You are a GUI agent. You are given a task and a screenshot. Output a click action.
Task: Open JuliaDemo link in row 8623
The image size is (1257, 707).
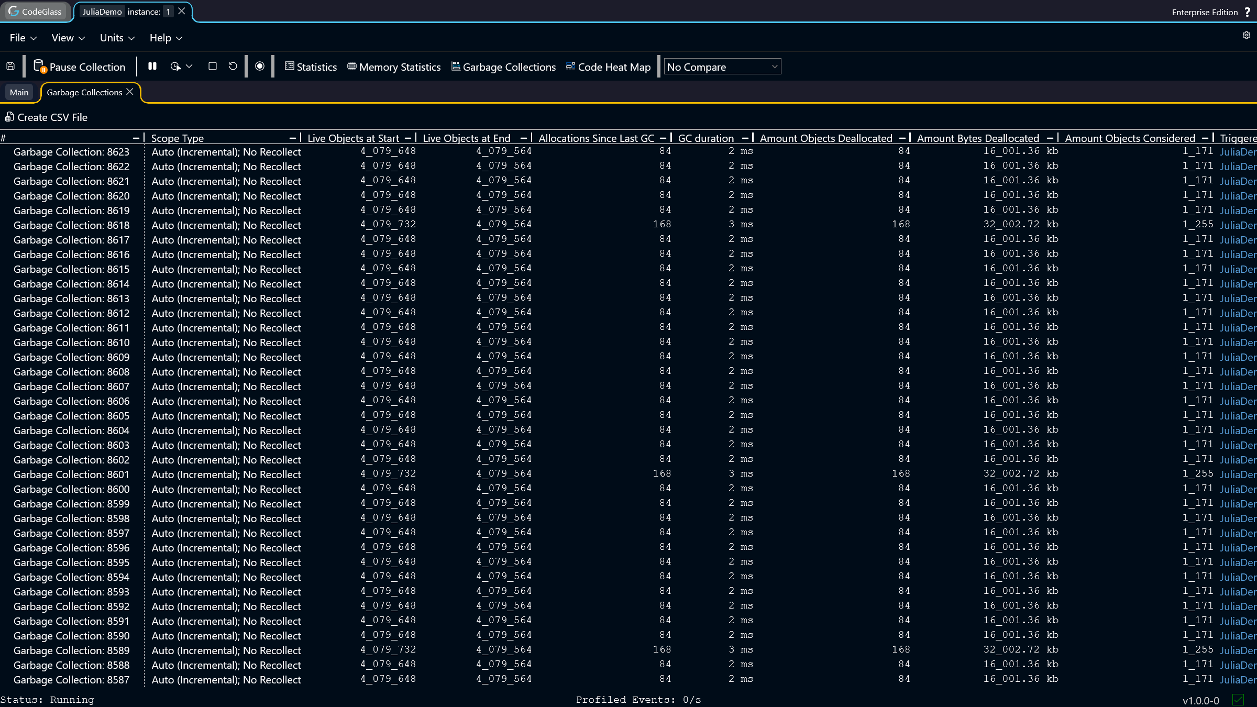tap(1238, 152)
